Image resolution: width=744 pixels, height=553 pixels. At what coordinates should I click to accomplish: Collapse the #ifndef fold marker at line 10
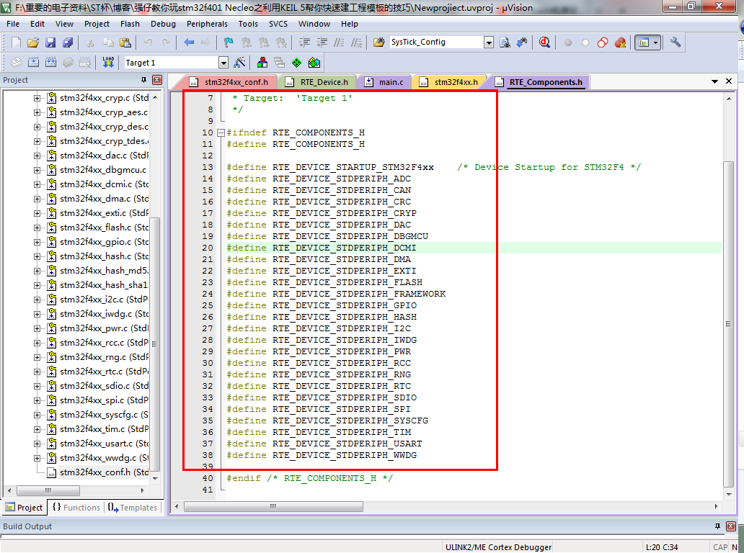point(221,132)
